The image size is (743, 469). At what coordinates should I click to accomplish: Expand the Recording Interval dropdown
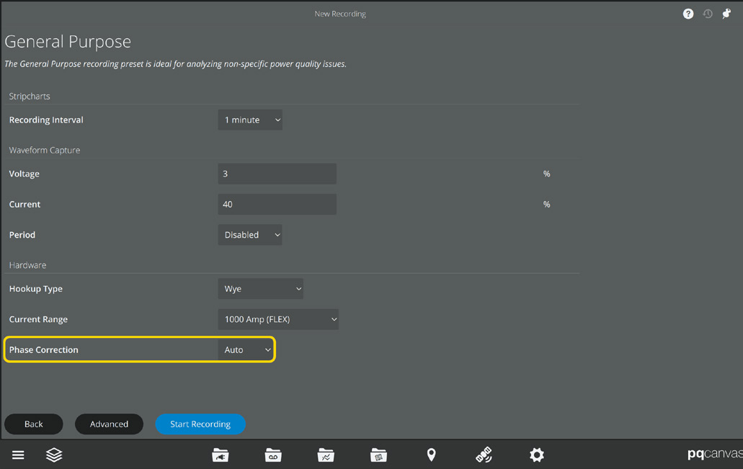(x=250, y=120)
